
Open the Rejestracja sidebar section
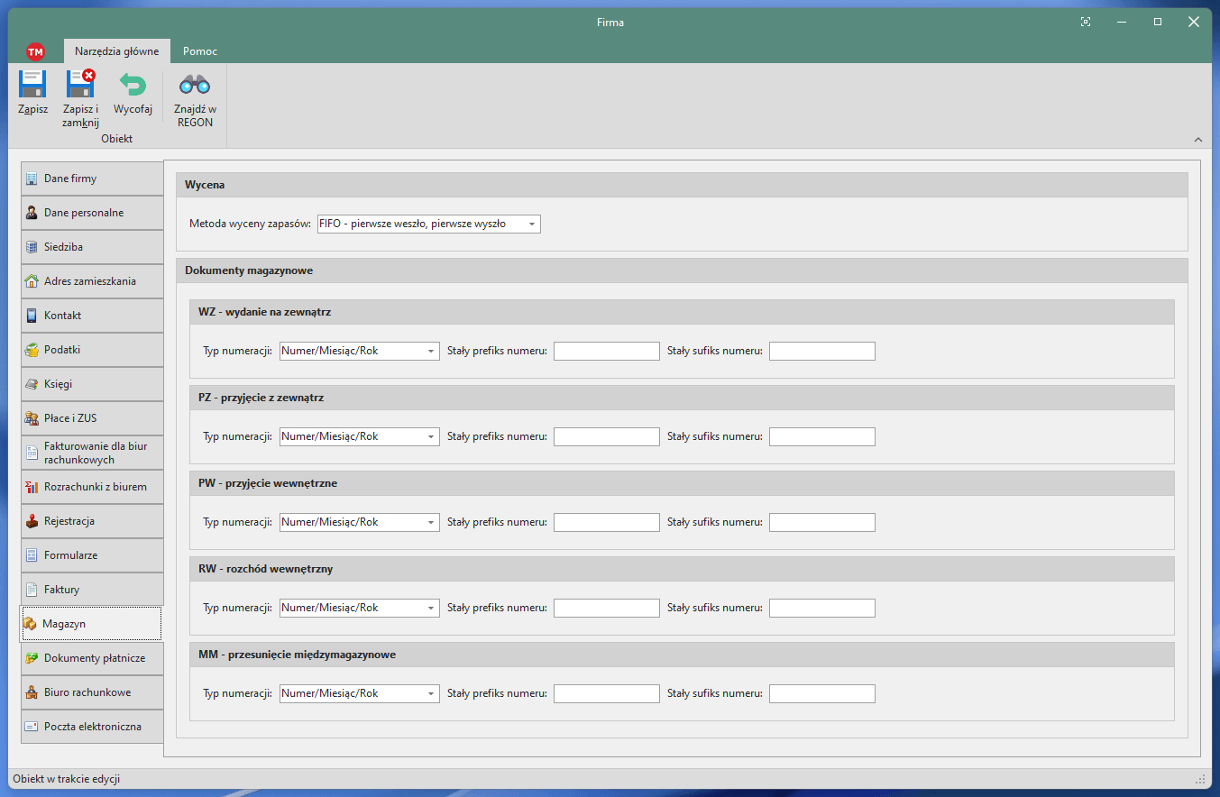point(92,521)
